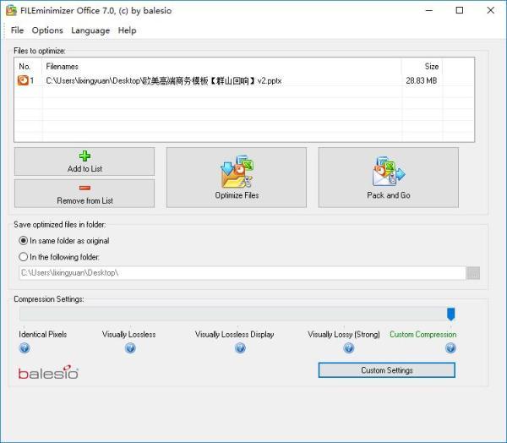
Task: Click the Optimize Files button
Action: (237, 178)
